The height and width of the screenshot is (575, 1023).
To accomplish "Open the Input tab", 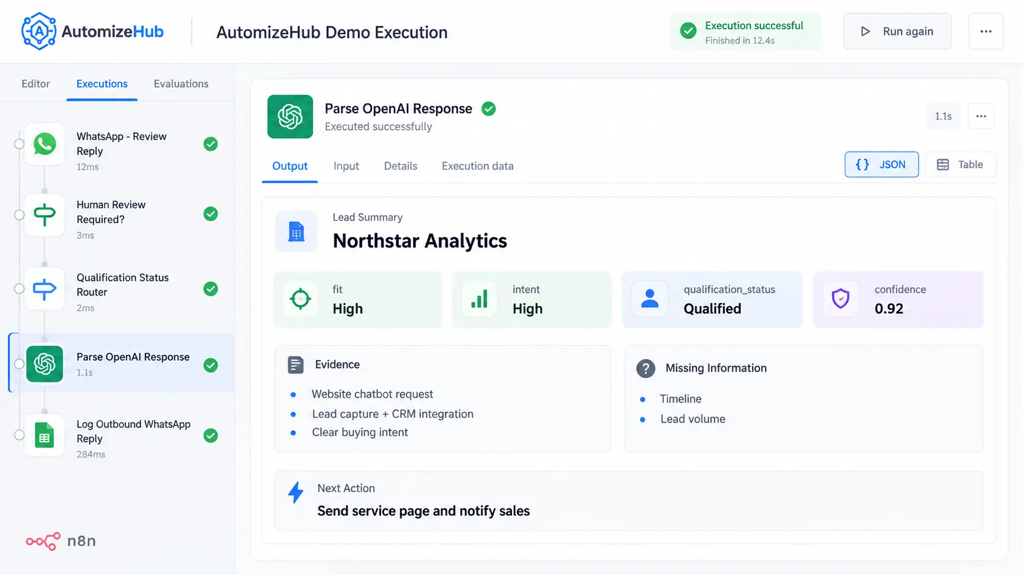I will 346,166.
